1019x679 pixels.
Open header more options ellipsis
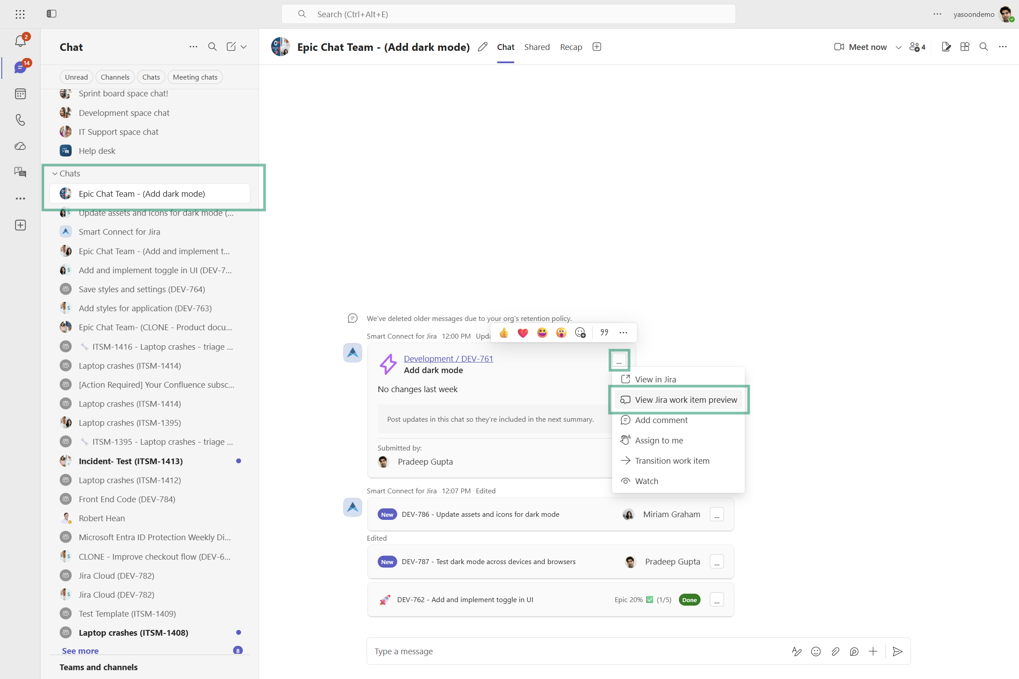[1003, 47]
